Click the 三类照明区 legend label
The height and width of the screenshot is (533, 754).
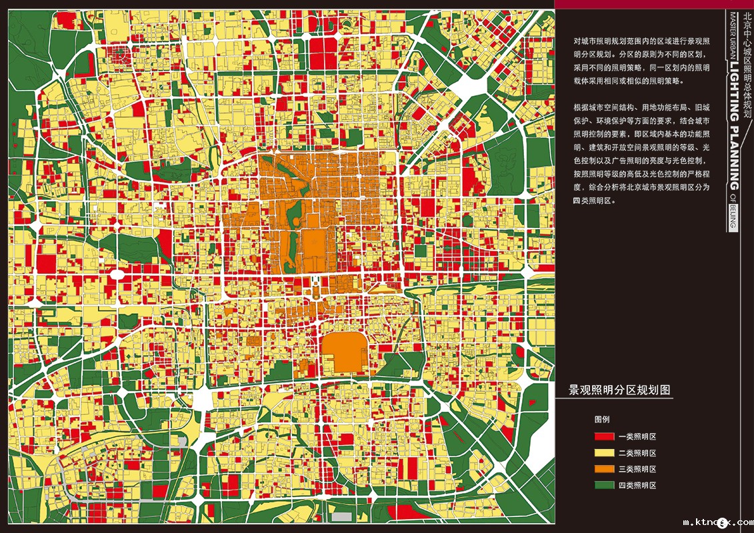coord(637,470)
